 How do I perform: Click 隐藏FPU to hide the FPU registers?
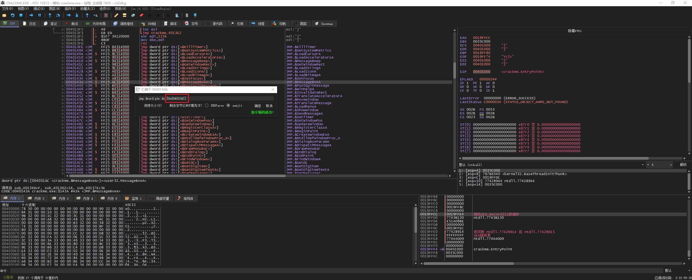574,31
